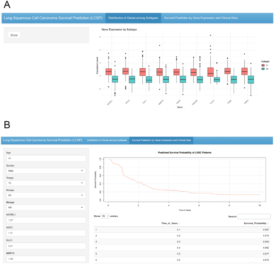
Task: Expand the Tstage dropdown showing T2
Action: point(46,183)
